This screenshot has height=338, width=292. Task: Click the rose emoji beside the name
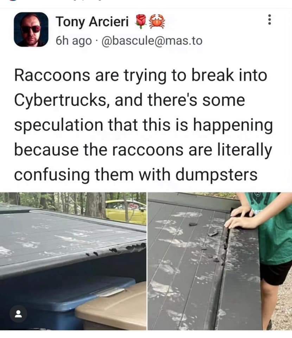pos(141,21)
